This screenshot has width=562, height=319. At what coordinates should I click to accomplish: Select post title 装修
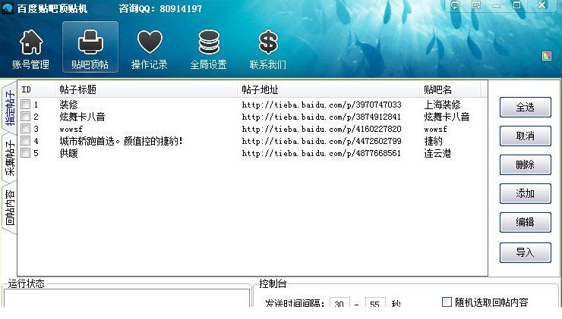(68, 105)
